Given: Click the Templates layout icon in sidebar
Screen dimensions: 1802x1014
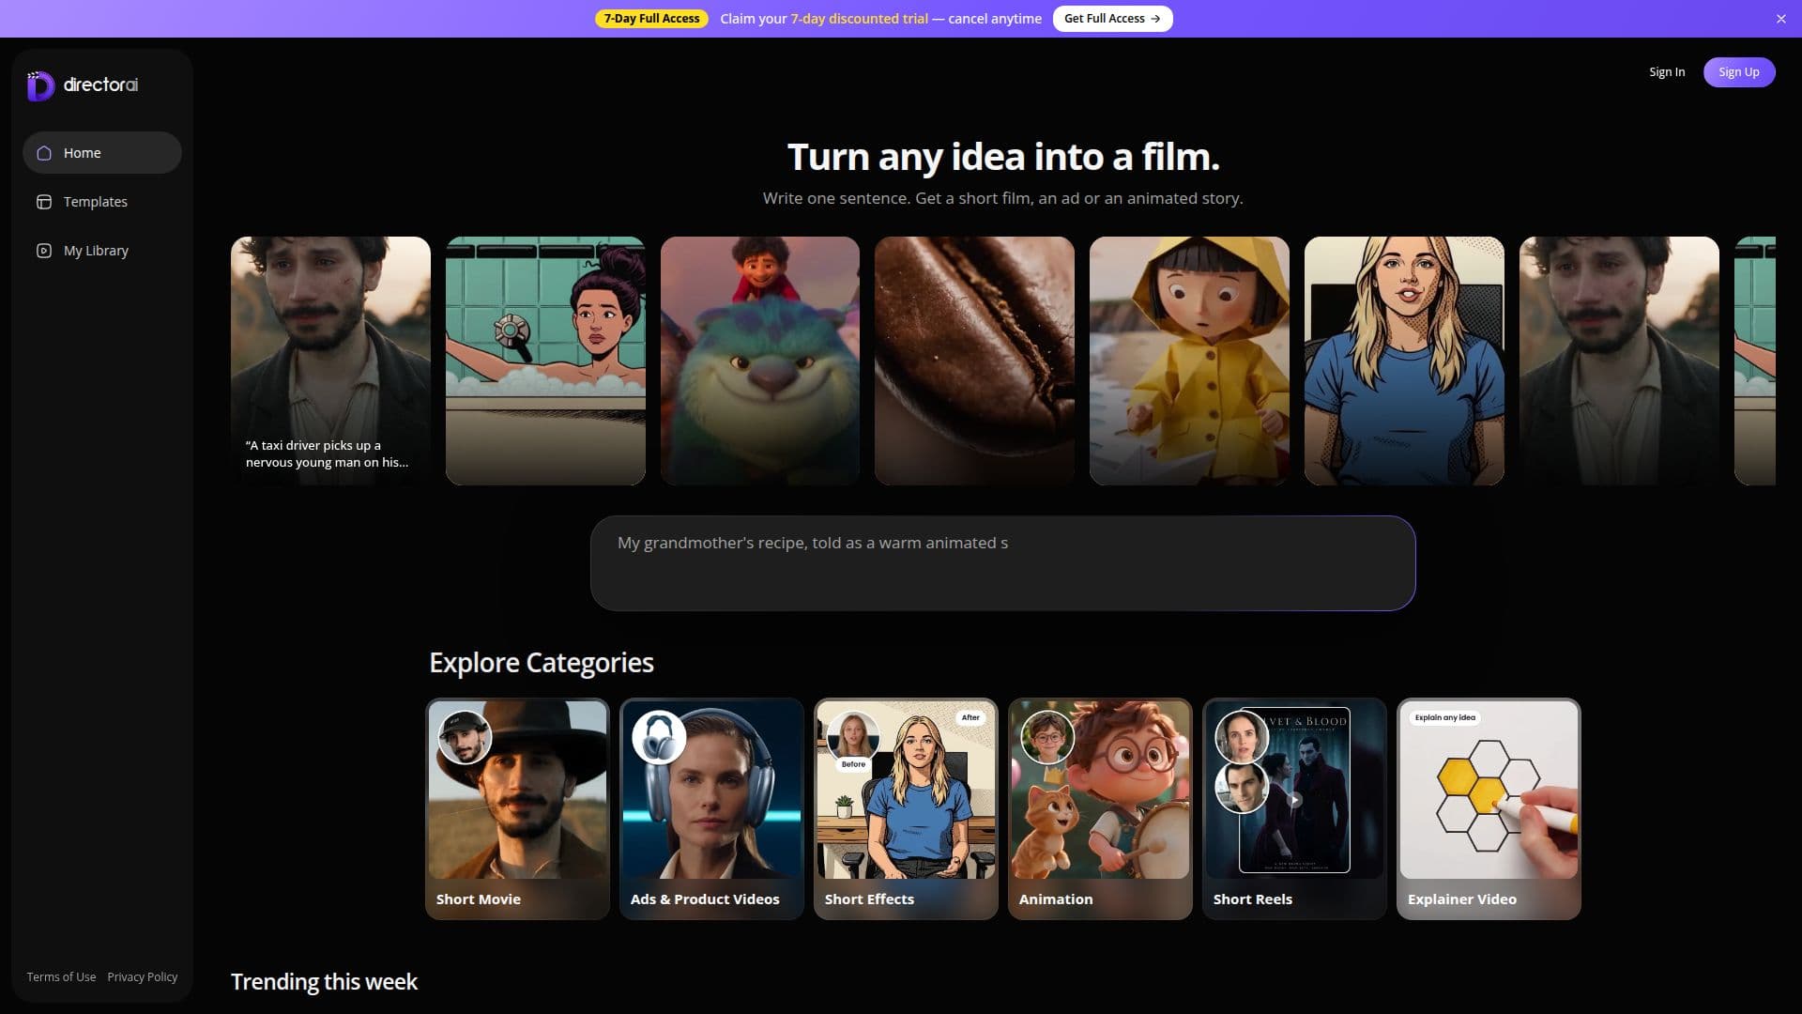Looking at the screenshot, I should [44, 202].
